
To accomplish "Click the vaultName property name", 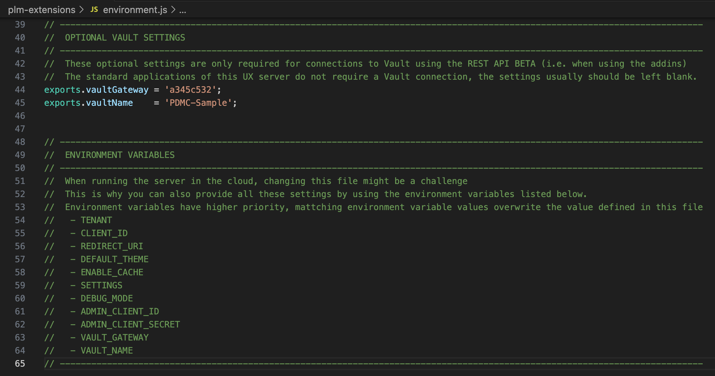I will click(109, 103).
